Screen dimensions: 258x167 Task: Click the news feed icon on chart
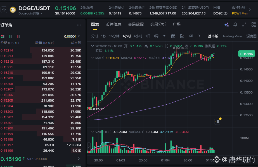[218, 121]
